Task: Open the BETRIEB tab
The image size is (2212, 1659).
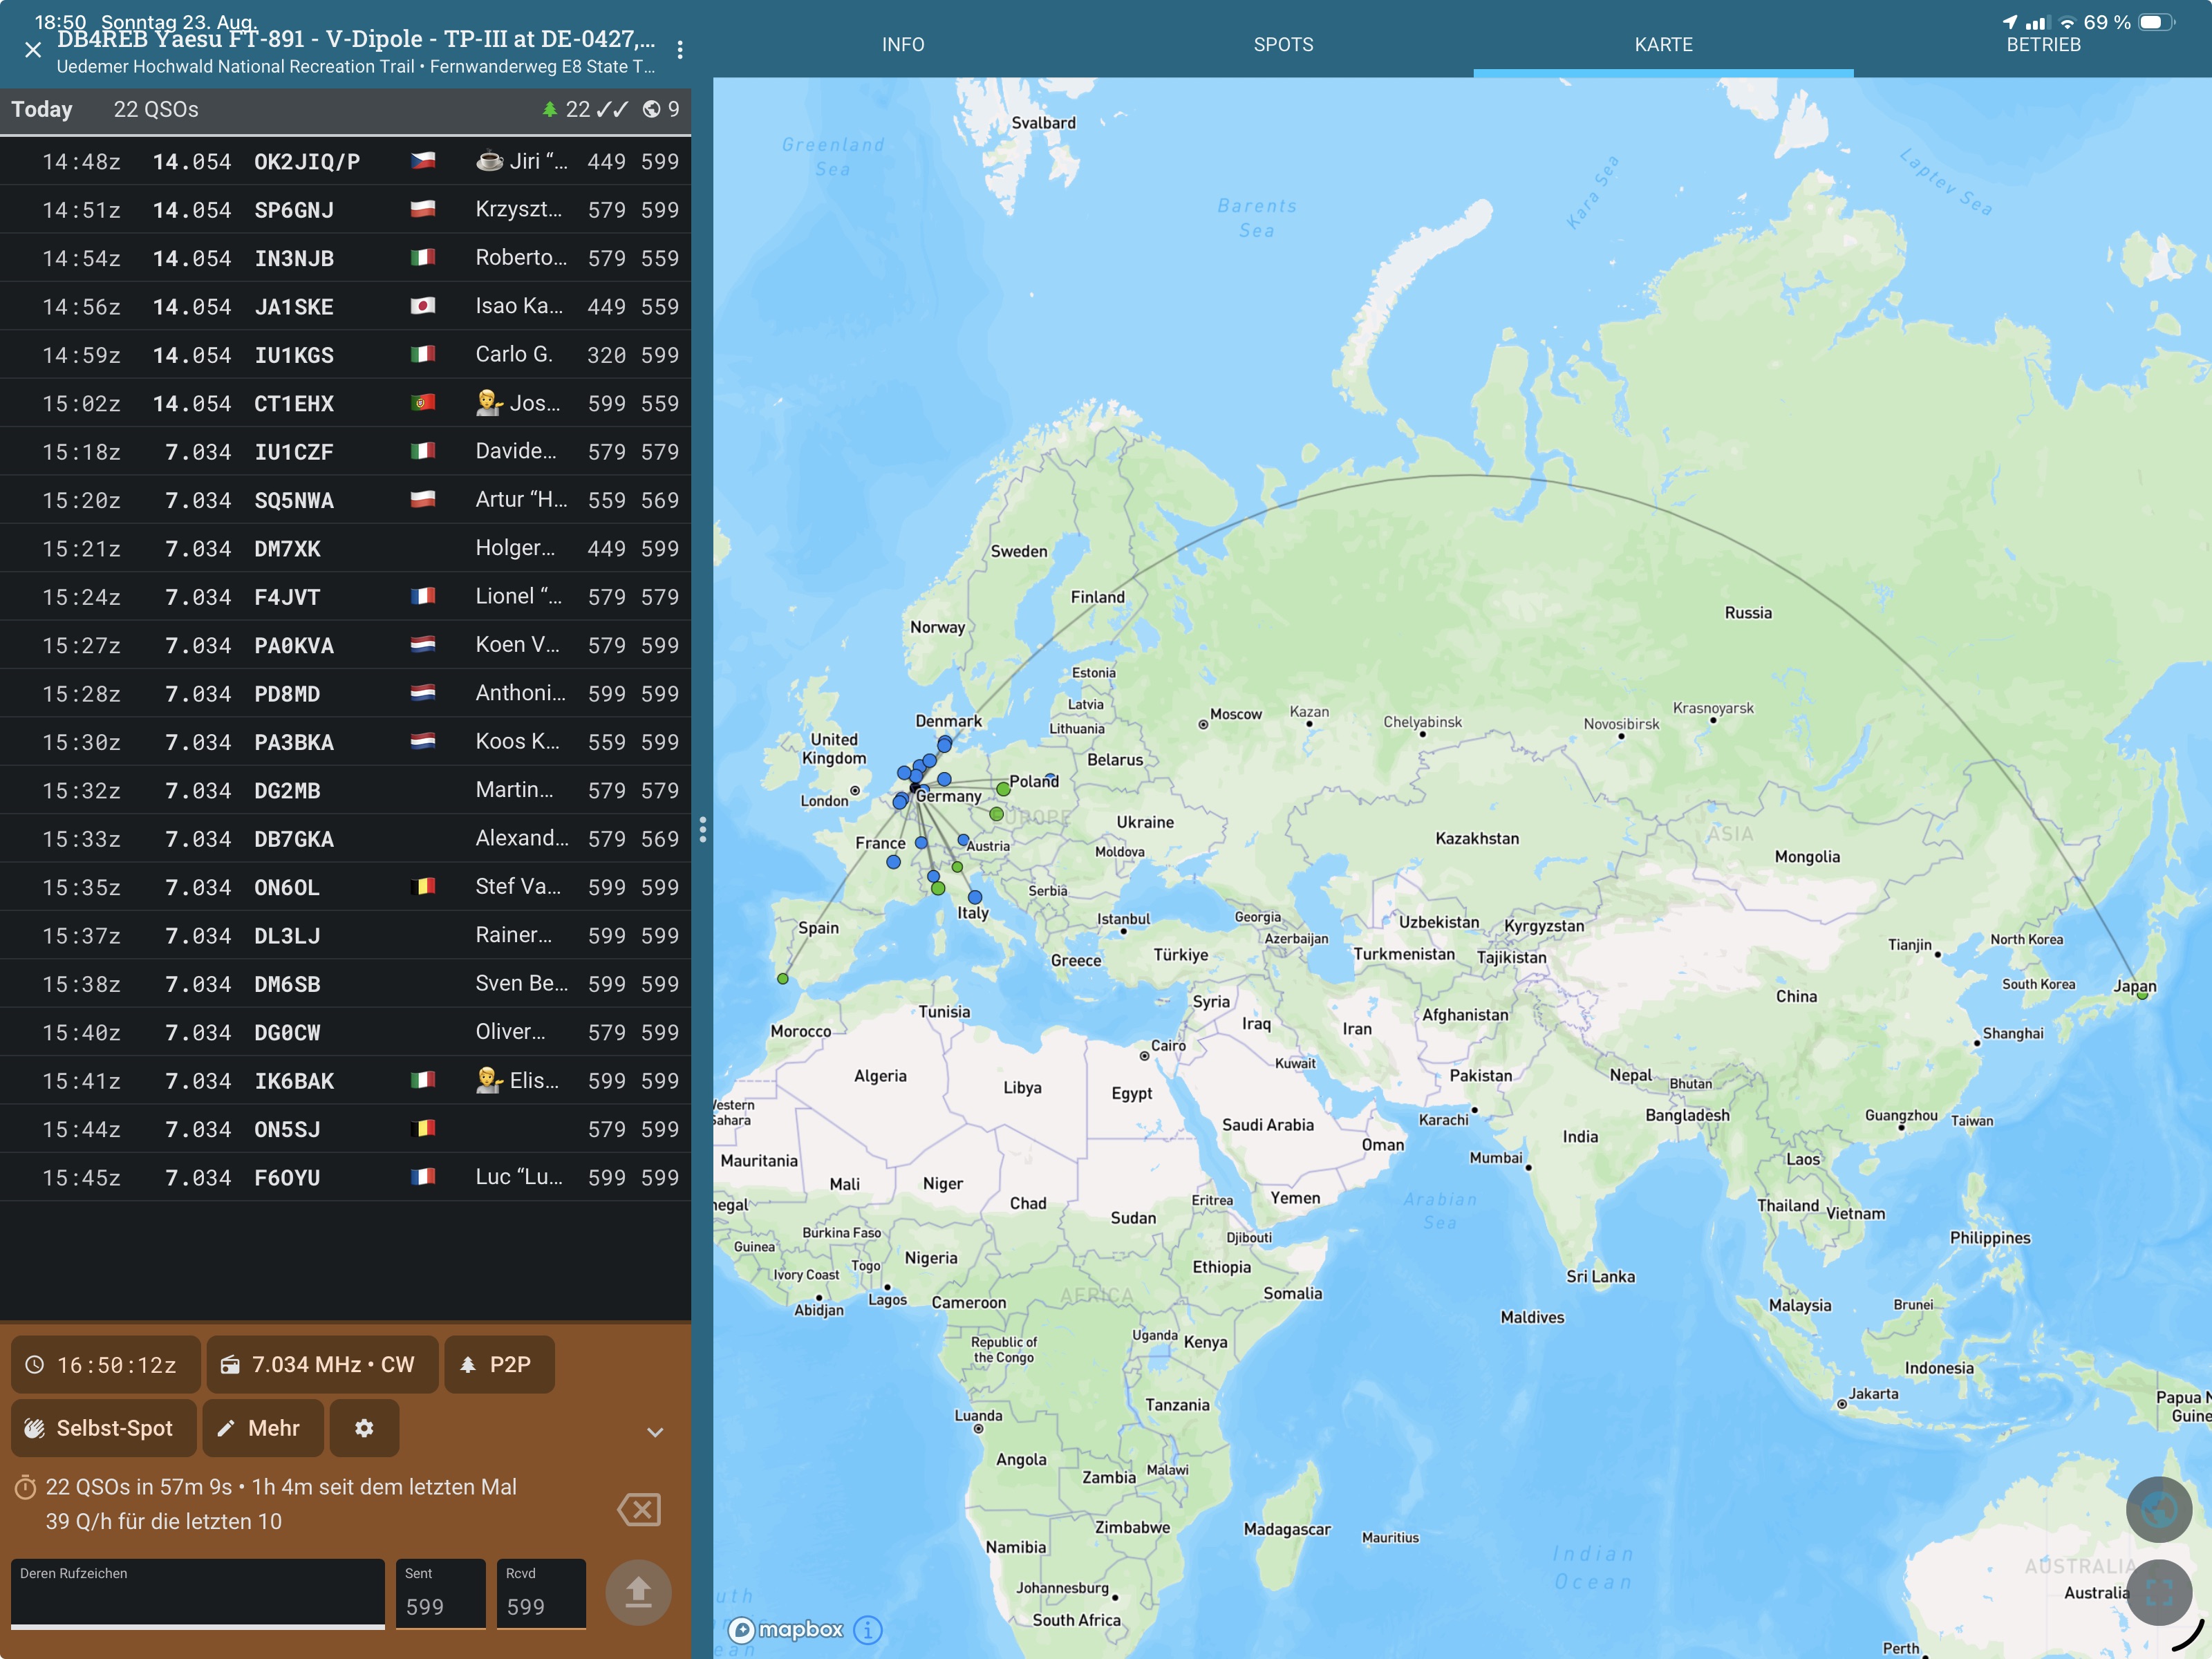Action: pyautogui.click(x=2043, y=45)
